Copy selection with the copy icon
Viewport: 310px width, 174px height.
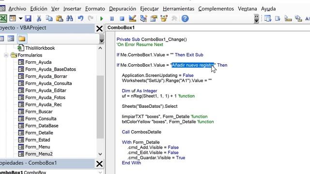tap(49, 18)
